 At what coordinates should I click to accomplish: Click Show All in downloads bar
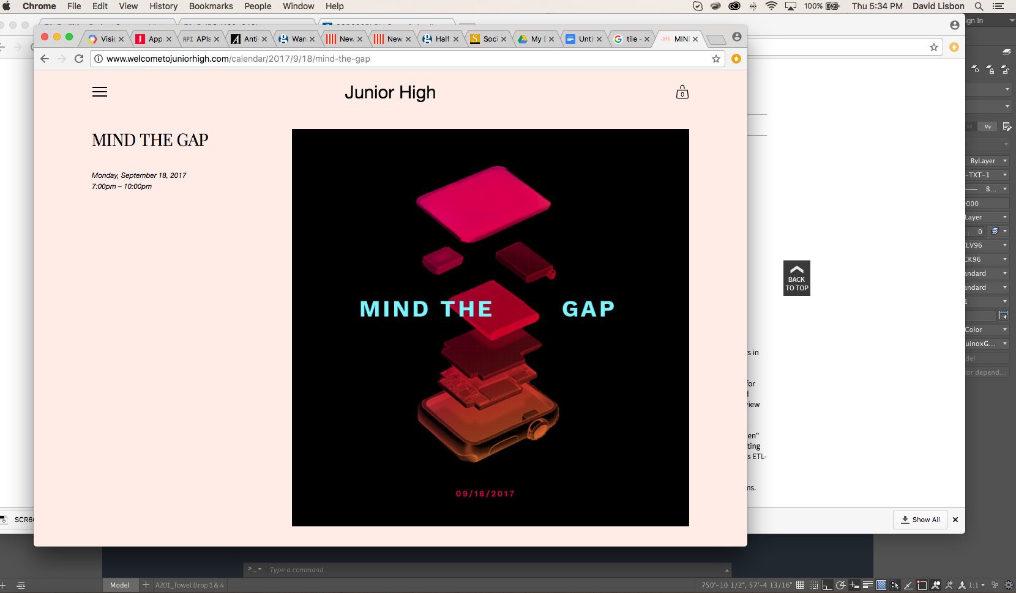tap(920, 520)
